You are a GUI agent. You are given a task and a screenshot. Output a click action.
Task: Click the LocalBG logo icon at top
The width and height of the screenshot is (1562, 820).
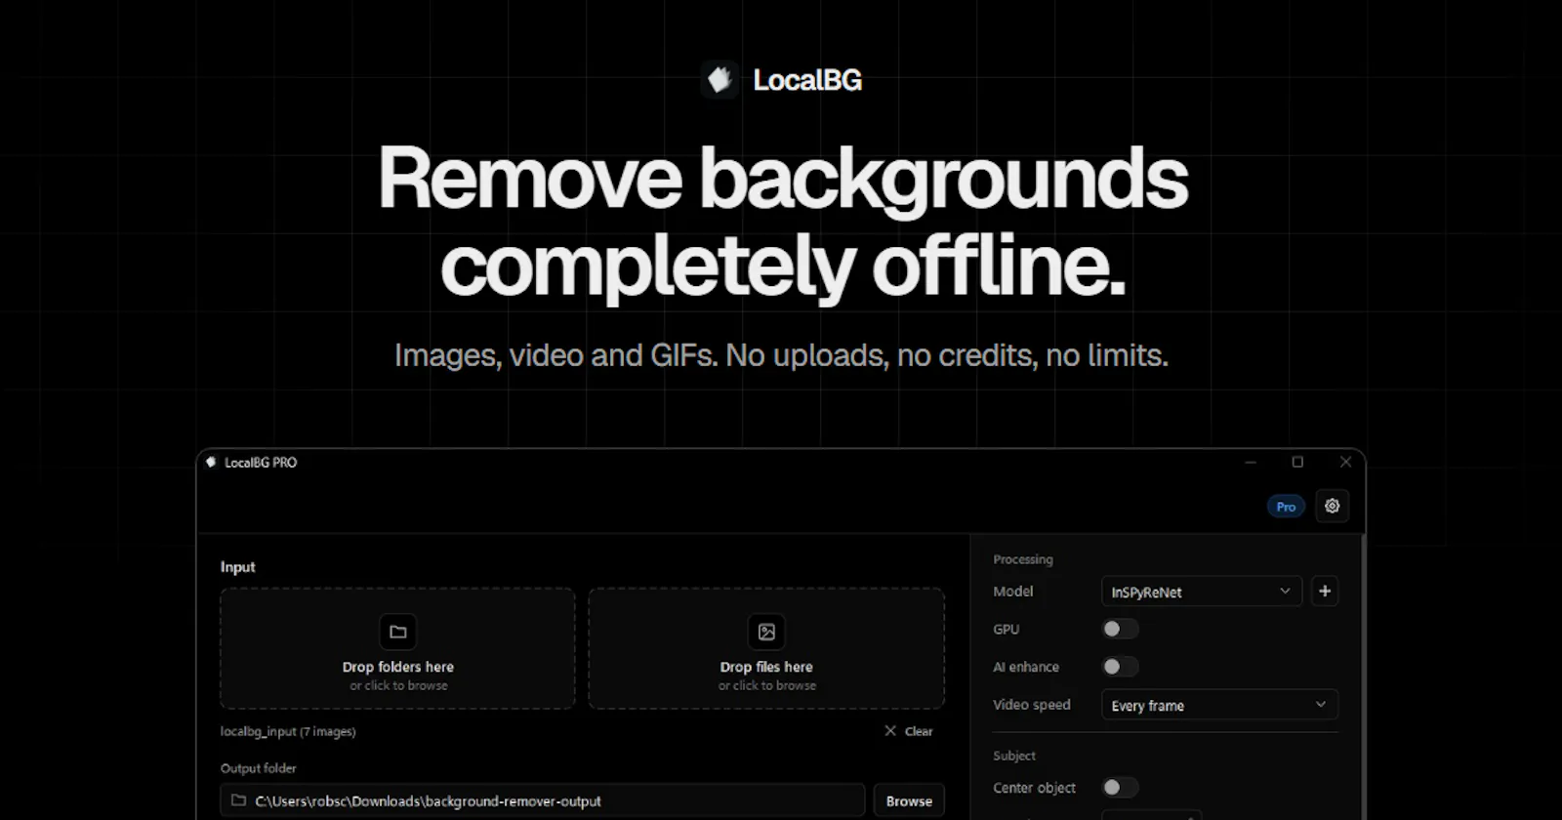coord(719,79)
